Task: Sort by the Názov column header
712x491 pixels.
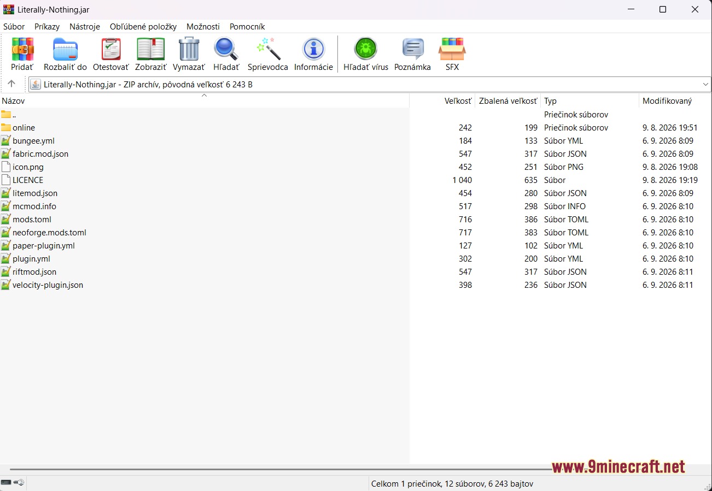Action: [x=205, y=100]
